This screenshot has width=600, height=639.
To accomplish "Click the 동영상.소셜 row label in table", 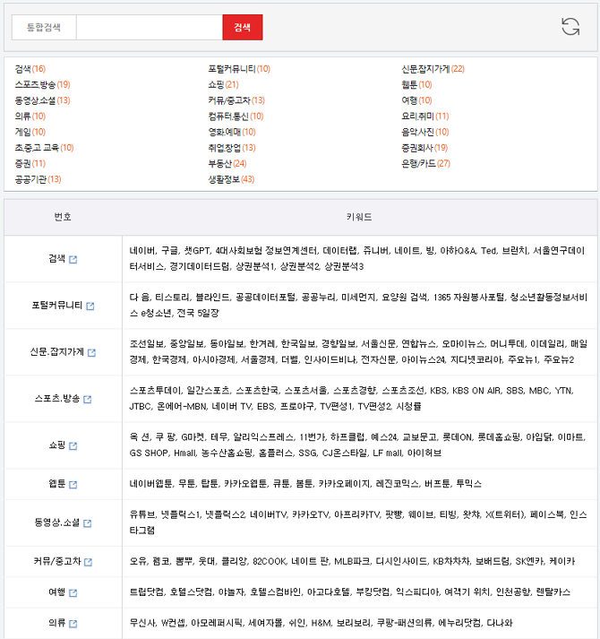I will click(57, 522).
